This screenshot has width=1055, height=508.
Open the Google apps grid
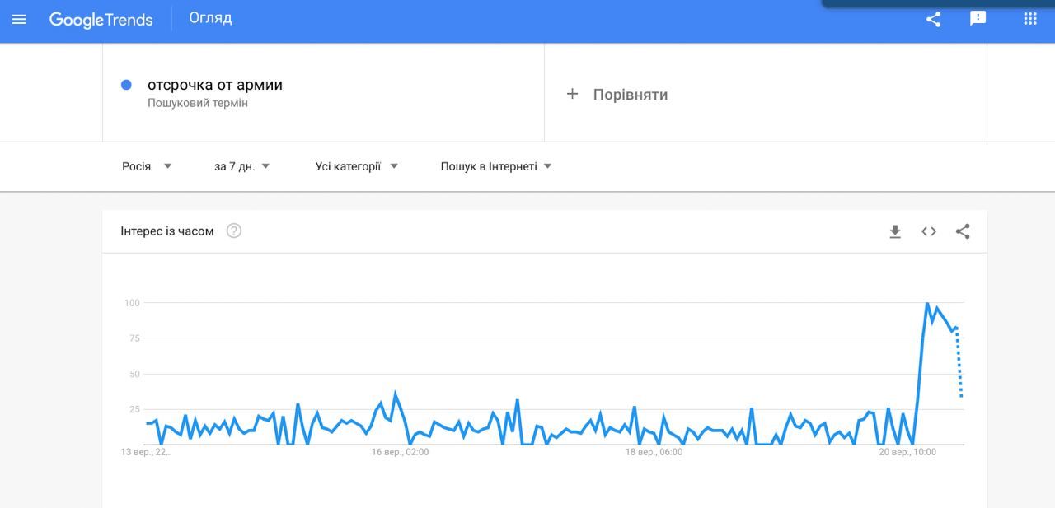tap(1030, 19)
